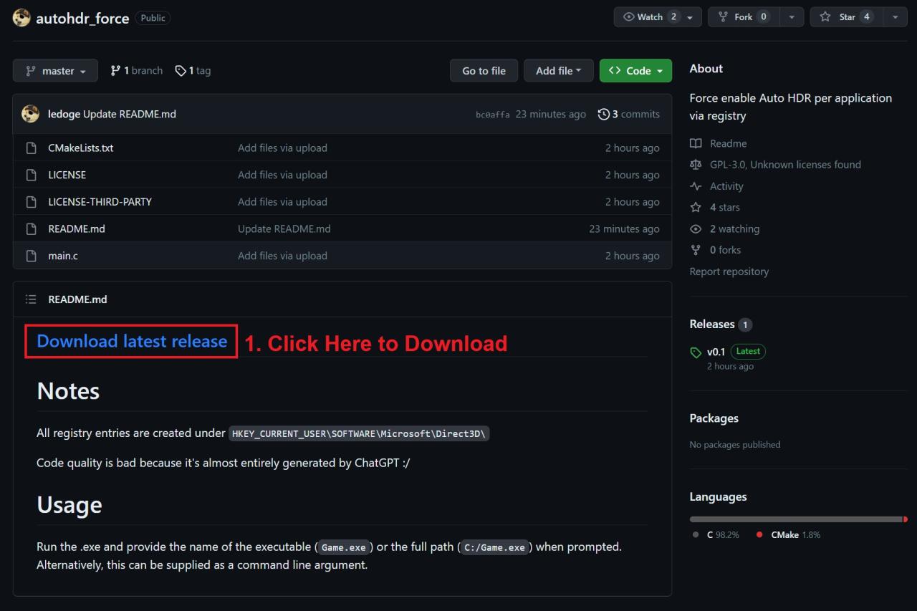Click the tag icon next to v0.1

tap(696, 352)
